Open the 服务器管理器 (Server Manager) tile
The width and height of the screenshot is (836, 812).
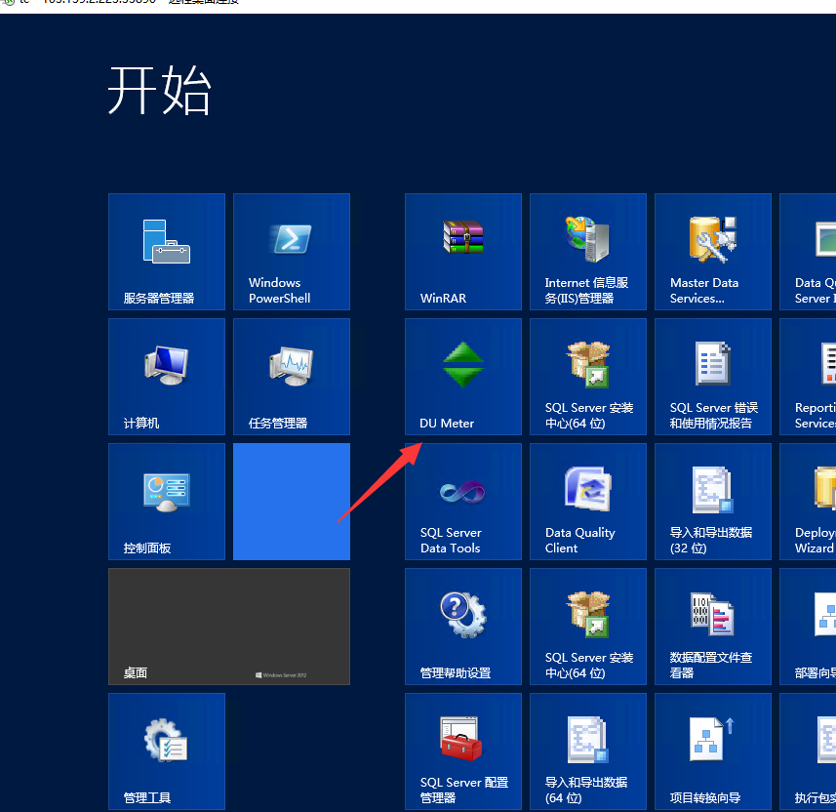tap(167, 252)
